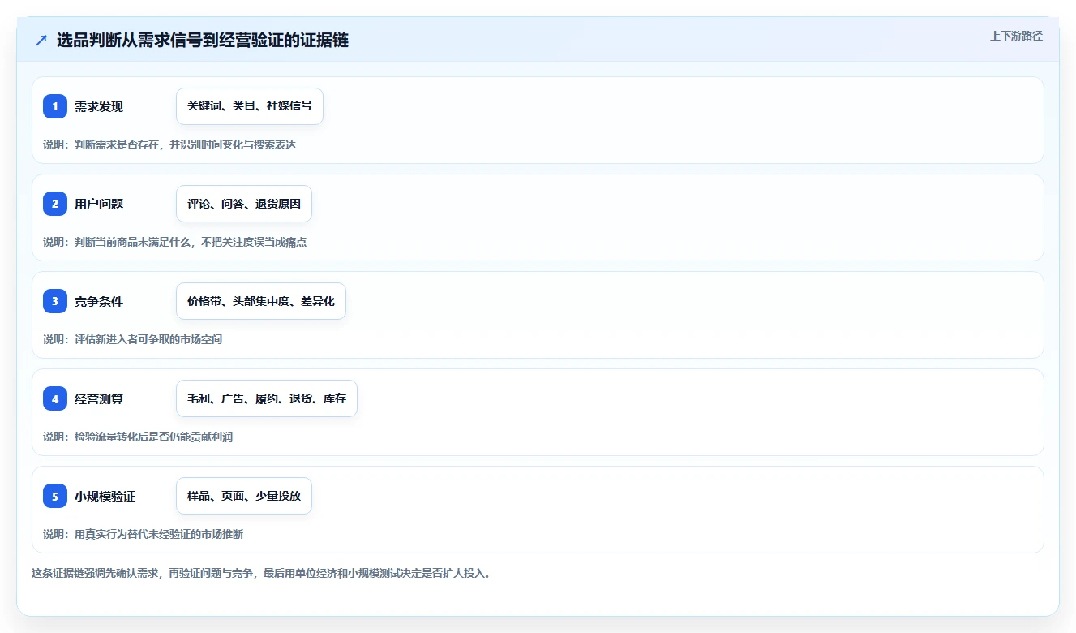Screen dimensions: 1076x633
Task: Click the 毛利、广告、履约、退货、库存 chip
Action: (x=267, y=398)
